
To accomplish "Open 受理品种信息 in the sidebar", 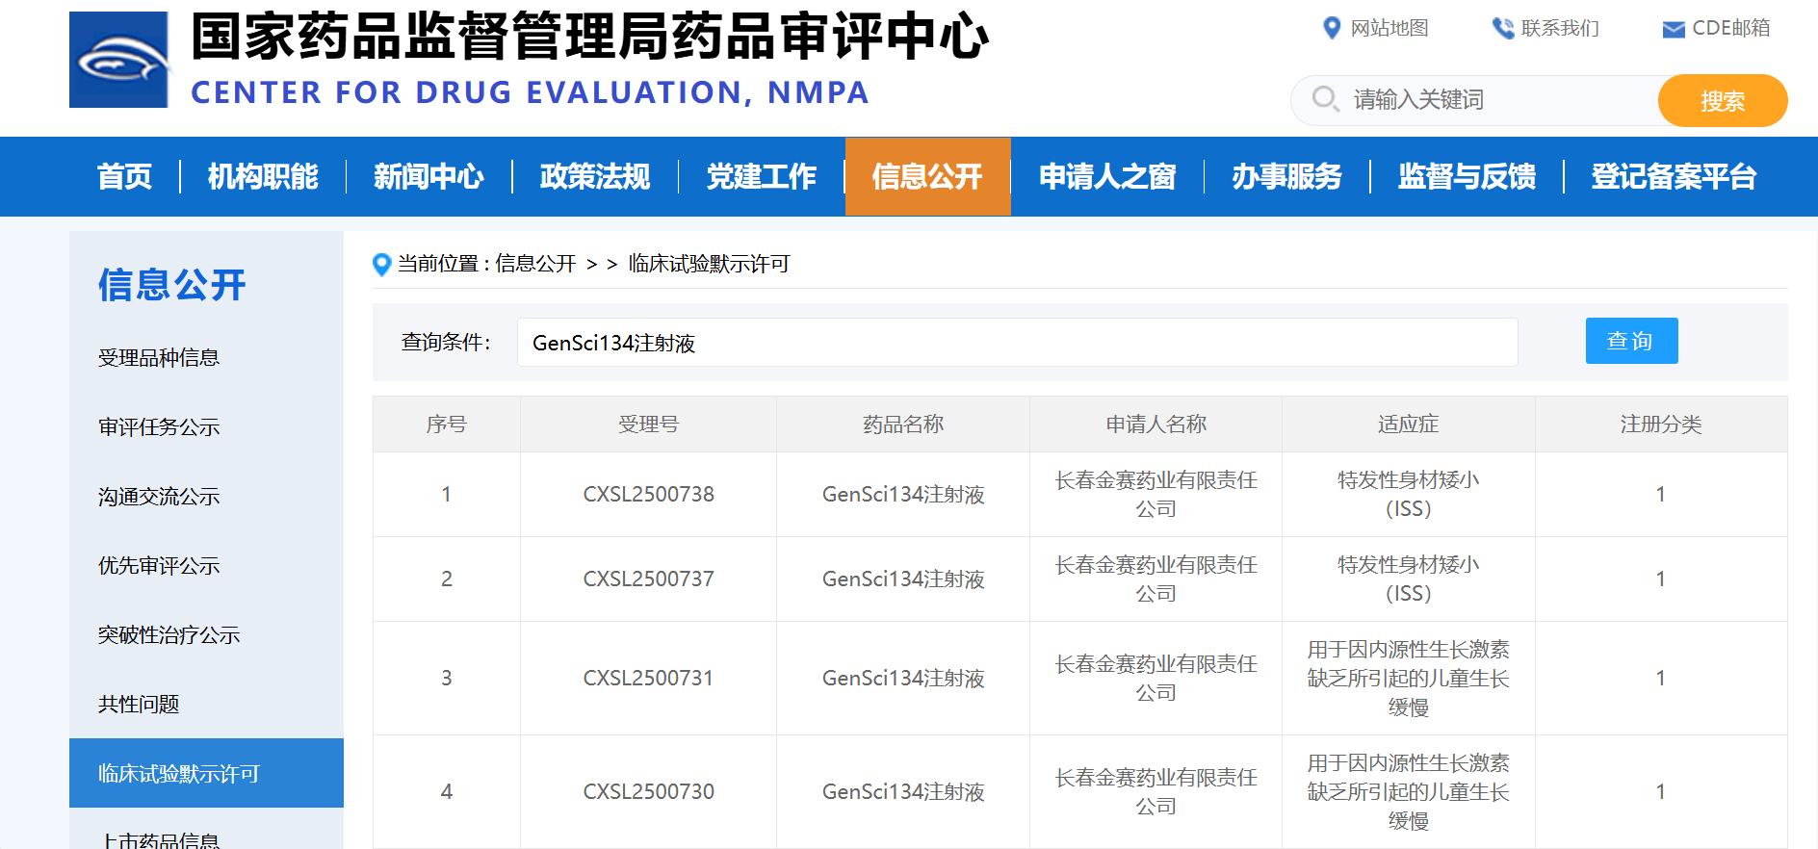I will pyautogui.click(x=159, y=358).
